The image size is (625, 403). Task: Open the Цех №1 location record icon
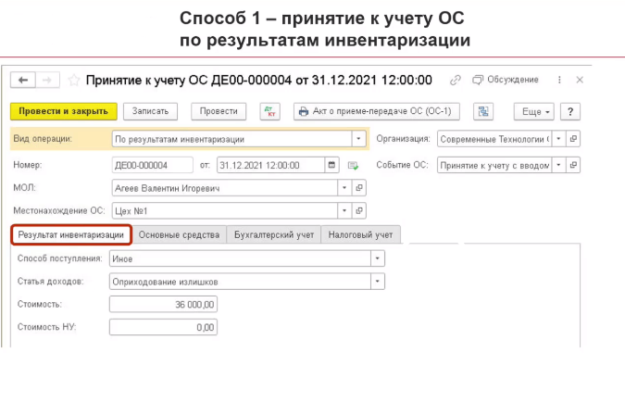pos(359,210)
